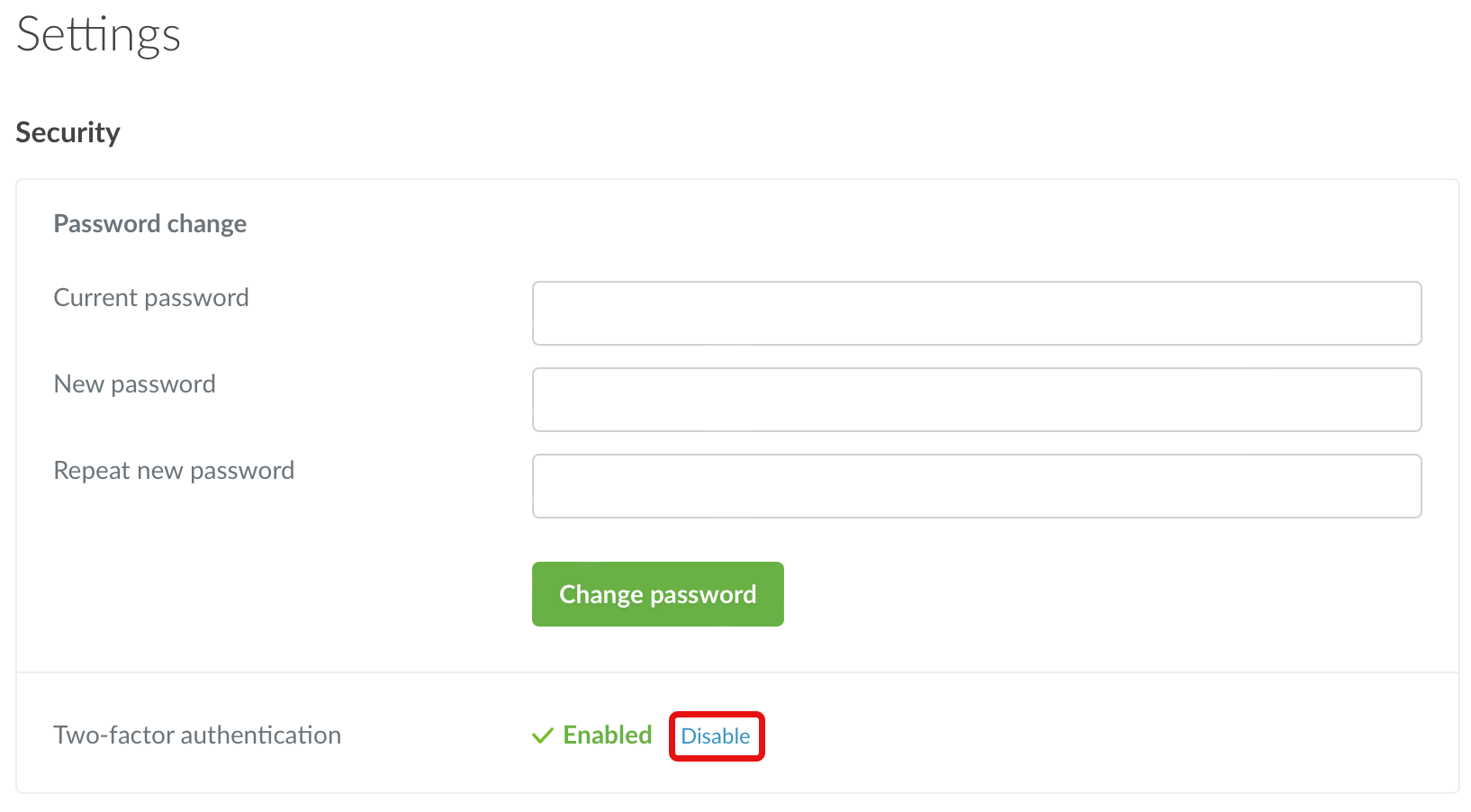Viewport: 1471px width, 812px height.
Task: Place cursor in the middle password box
Action: coord(977,400)
